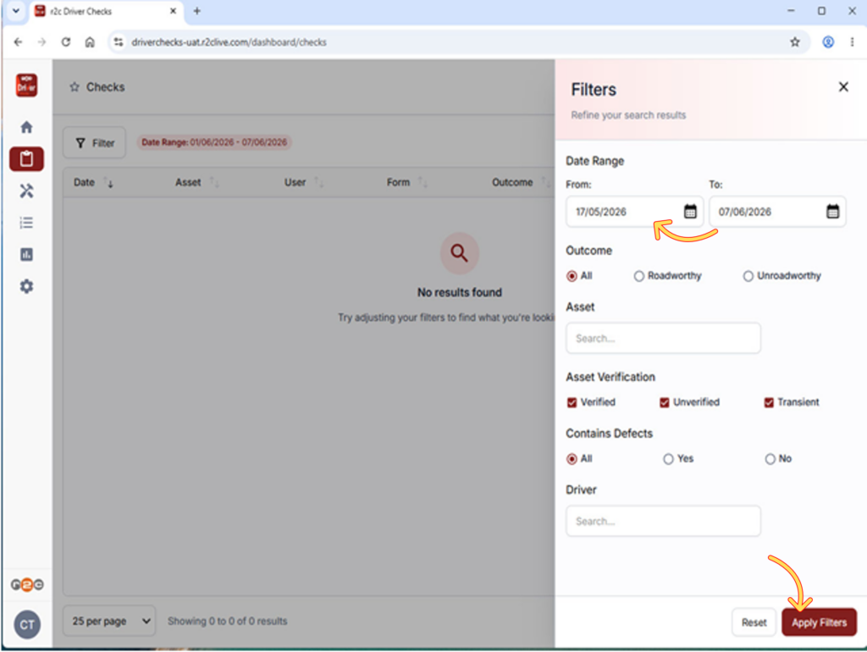This screenshot has width=867, height=652.
Task: Open calendar picker for From date
Action: 690,211
